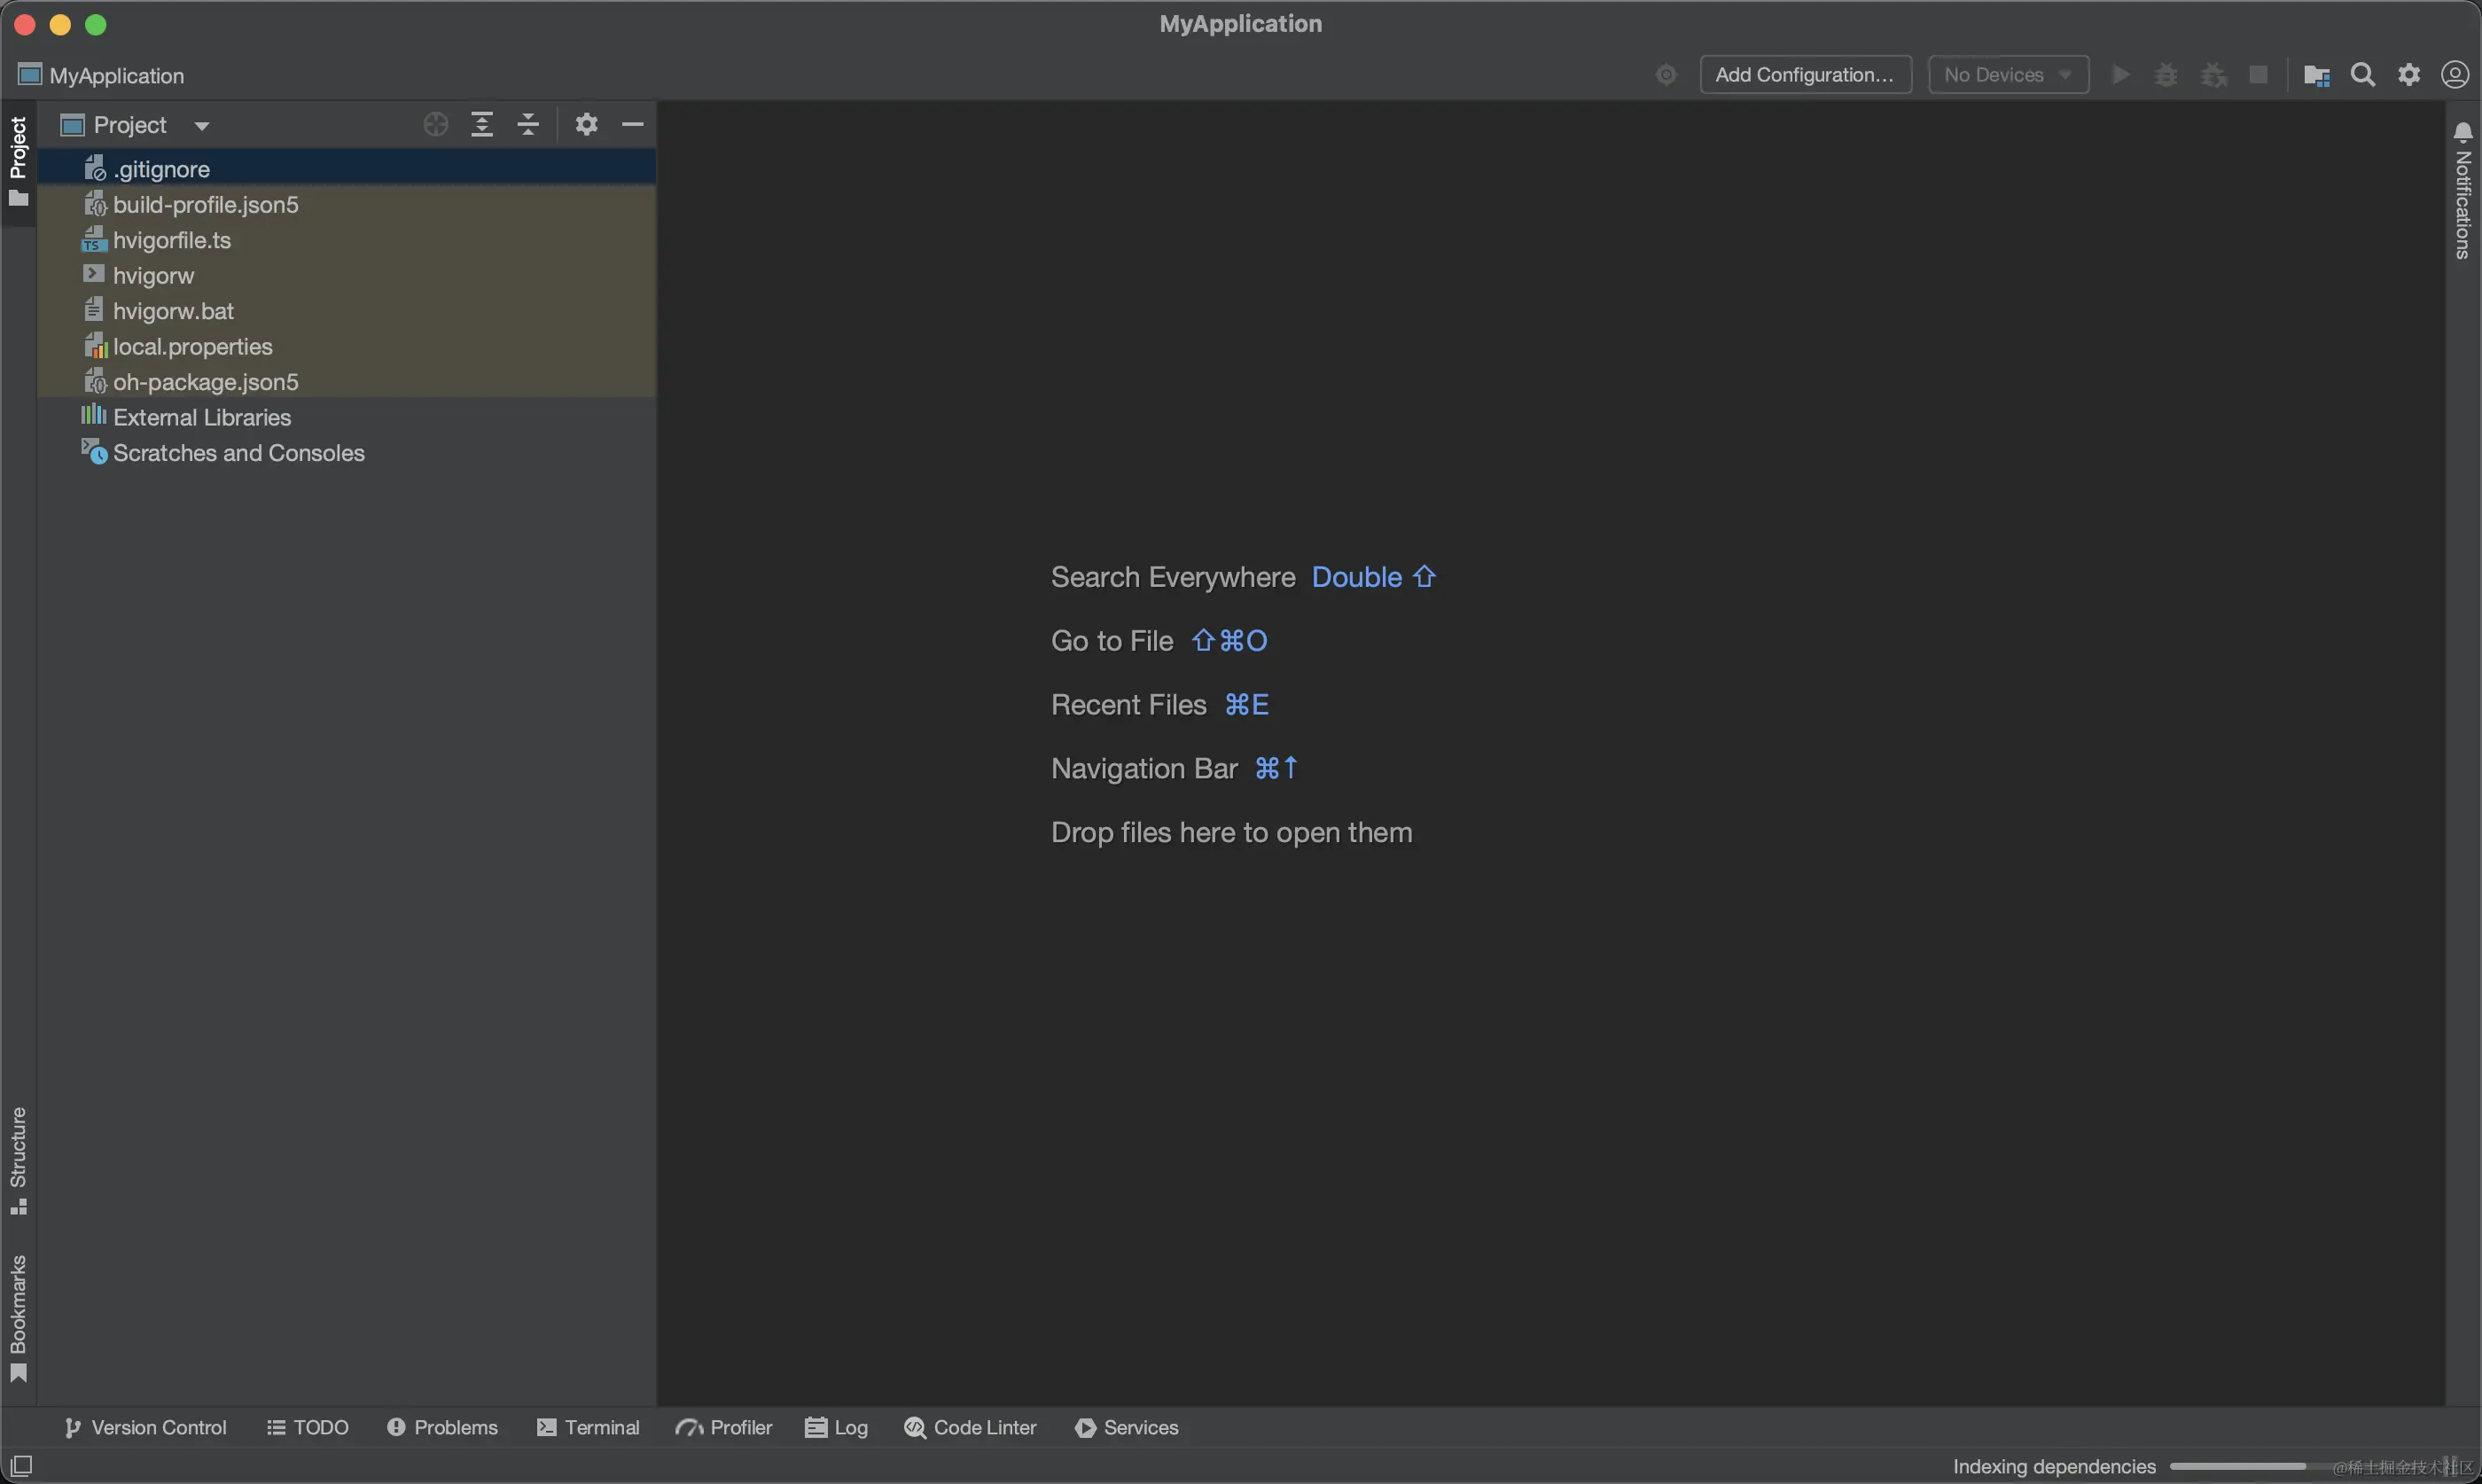Open IDE settings gear in toolbar

click(x=2409, y=75)
